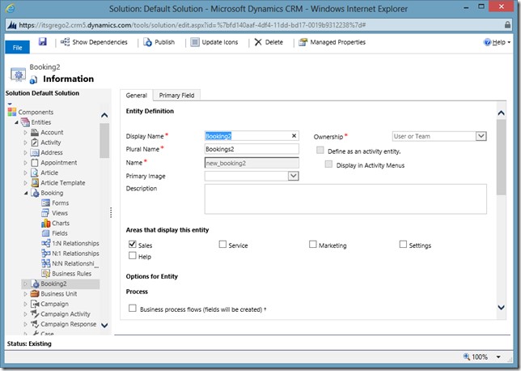Image resolution: width=521 pixels, height=371 pixels.
Task: Click the Save disk icon in toolbar
Action: click(x=43, y=42)
